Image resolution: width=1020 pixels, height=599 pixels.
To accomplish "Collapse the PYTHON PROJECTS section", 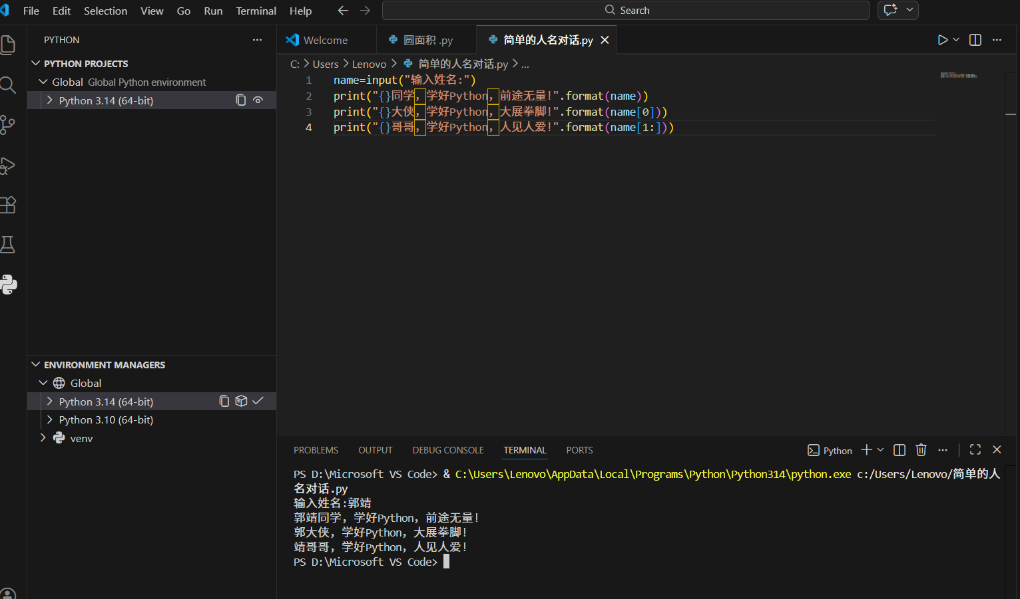I will [x=36, y=63].
